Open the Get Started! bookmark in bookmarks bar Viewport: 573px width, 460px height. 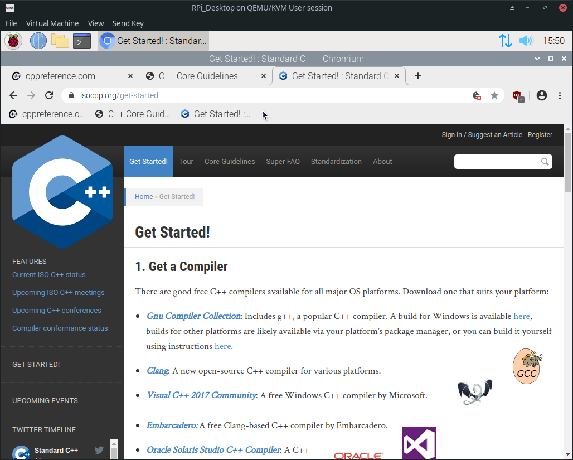pos(216,114)
